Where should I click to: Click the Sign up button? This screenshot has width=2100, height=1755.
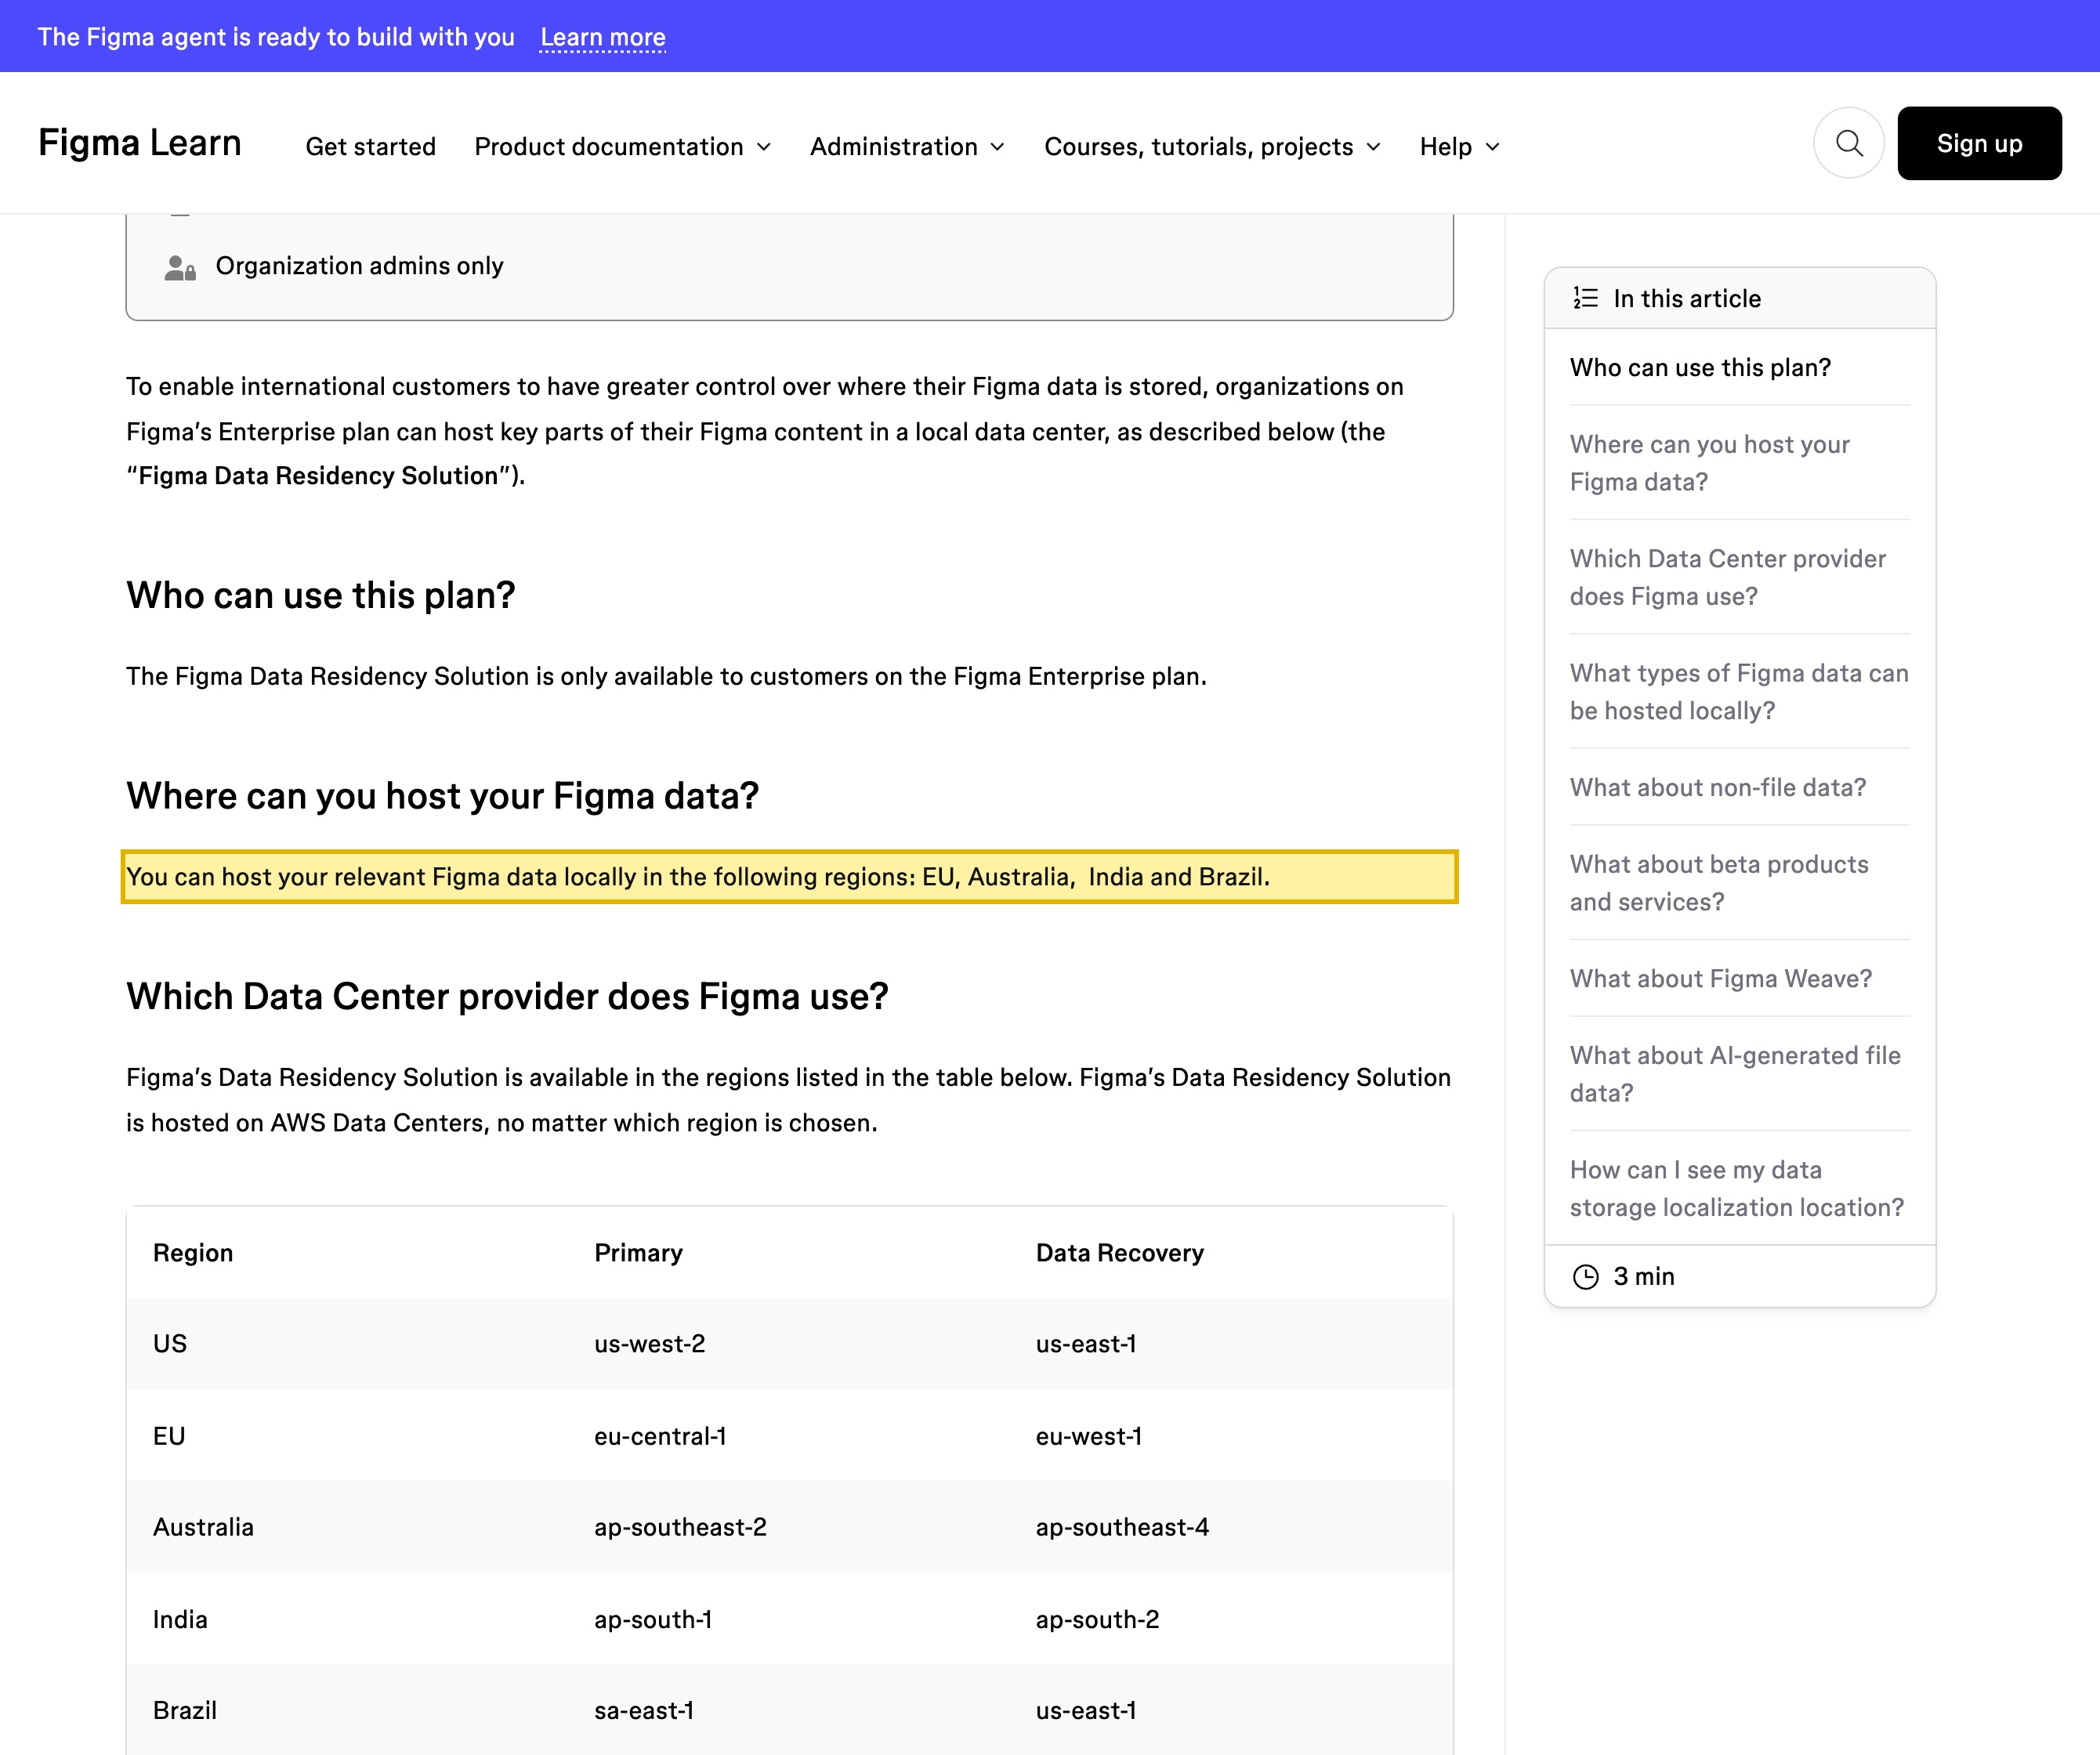coord(1979,144)
